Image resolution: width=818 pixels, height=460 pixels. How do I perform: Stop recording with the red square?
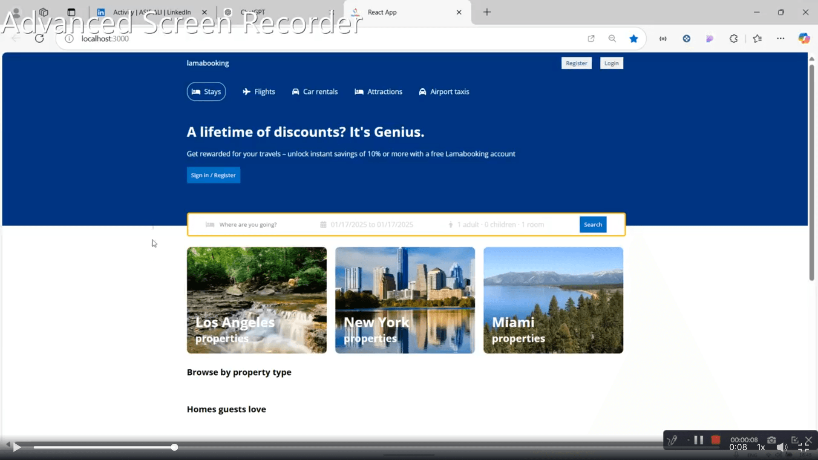point(716,440)
